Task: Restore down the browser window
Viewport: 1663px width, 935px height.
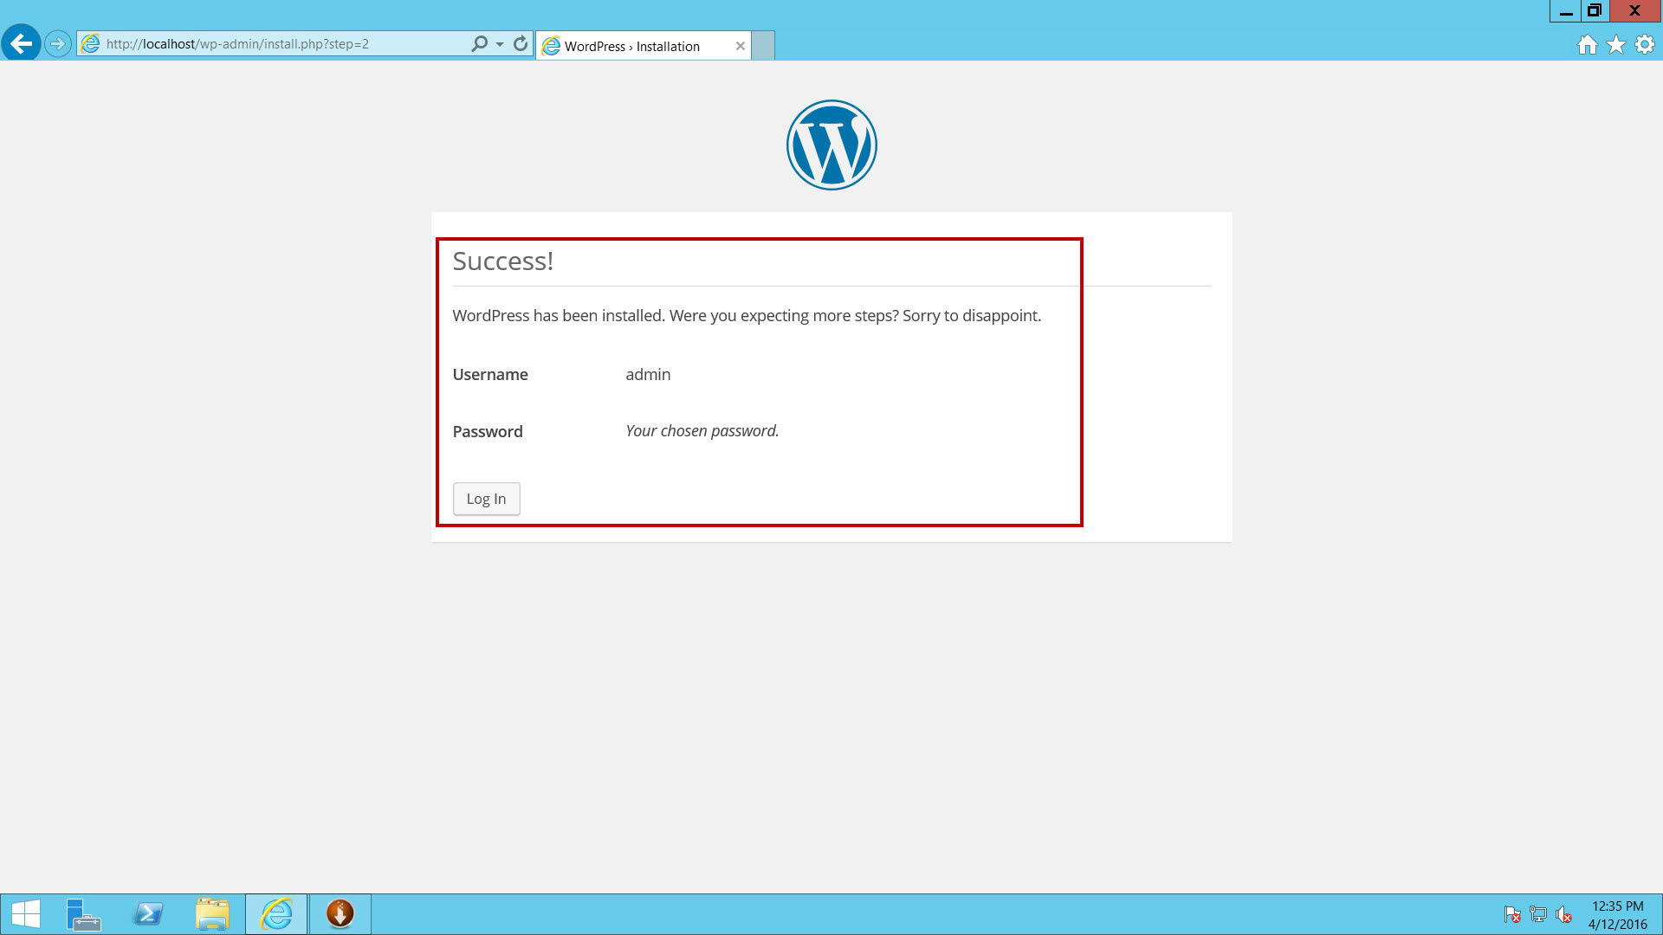Action: [x=1594, y=11]
